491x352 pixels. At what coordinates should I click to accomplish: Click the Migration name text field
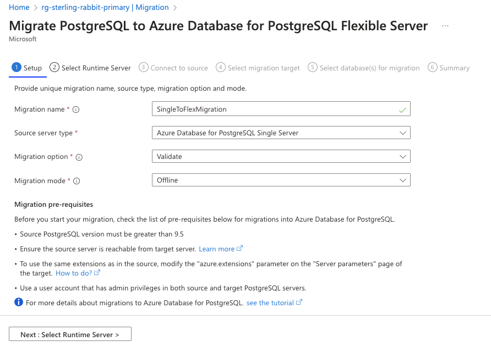(275, 109)
